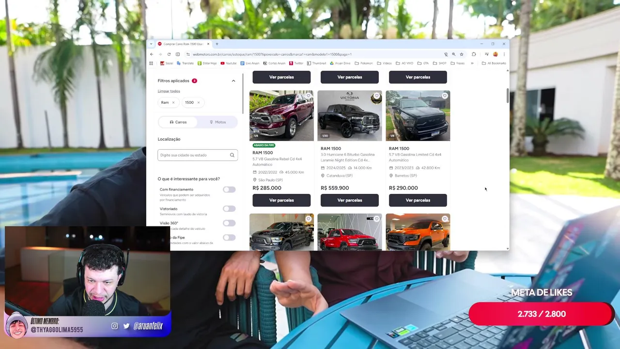The image size is (620, 349).
Task: Show hidden bookmarks with the chevron
Action: coord(472,63)
